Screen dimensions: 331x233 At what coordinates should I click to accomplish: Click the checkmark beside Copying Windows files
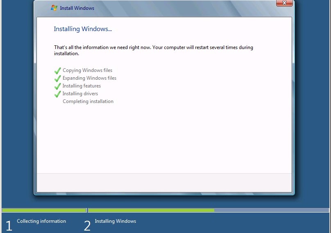point(58,71)
